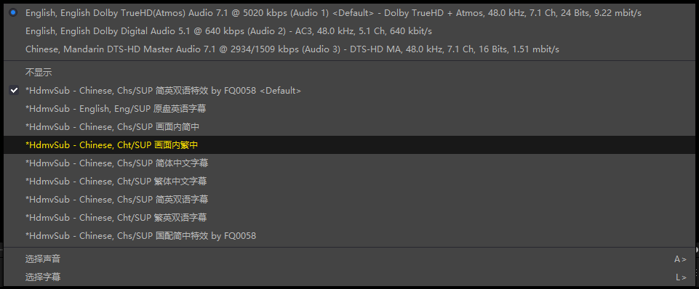The image size is (699, 289).
Task: Open the 选择声音 submenu
Action: pos(349,259)
